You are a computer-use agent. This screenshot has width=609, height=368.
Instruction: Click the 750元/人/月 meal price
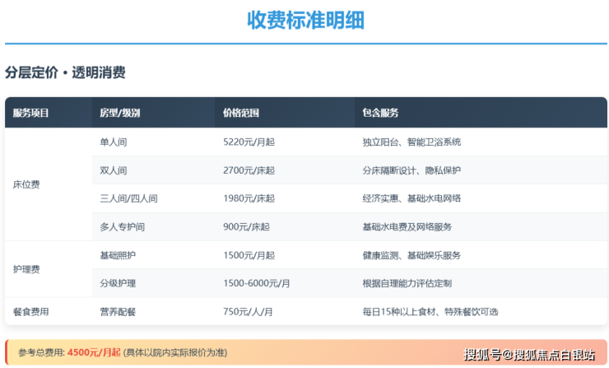click(249, 312)
